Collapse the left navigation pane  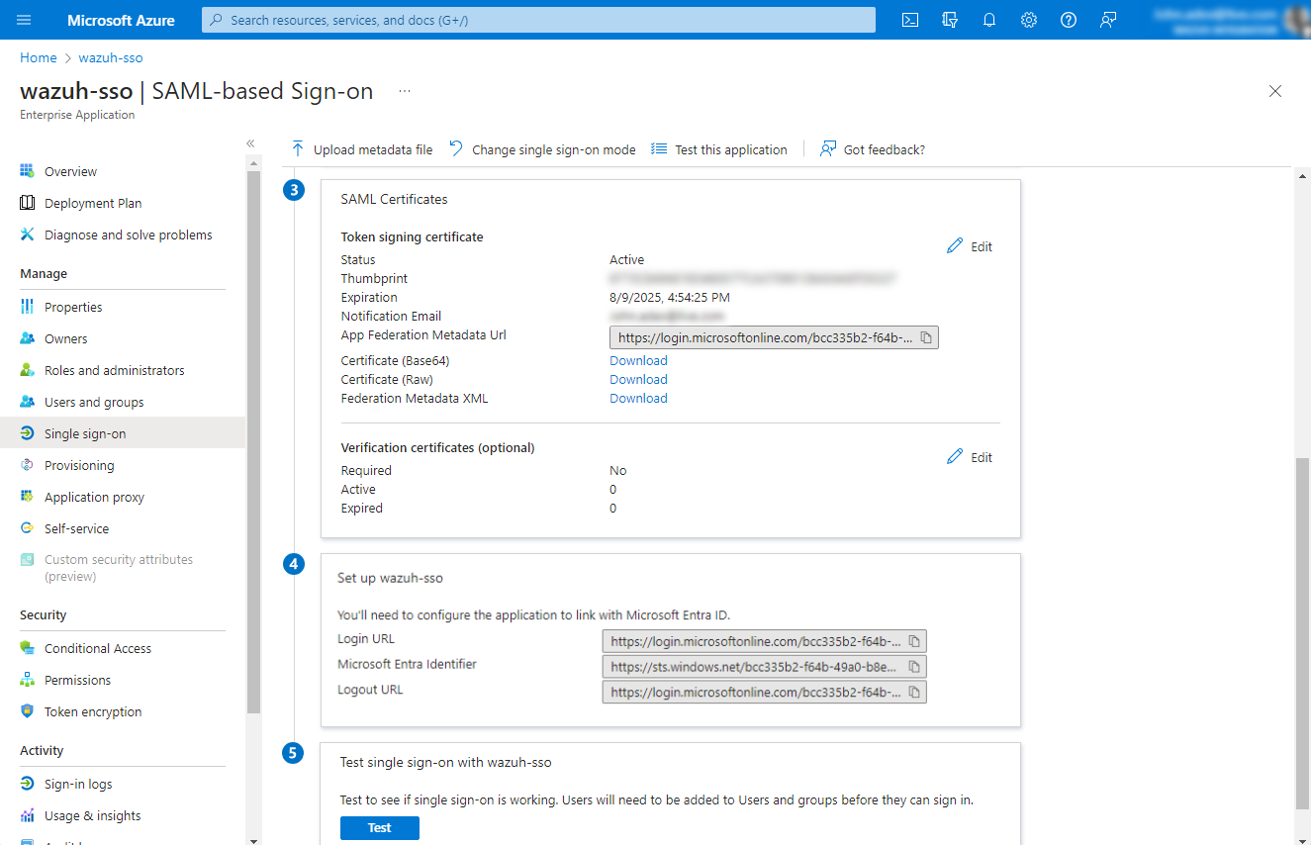point(250,143)
